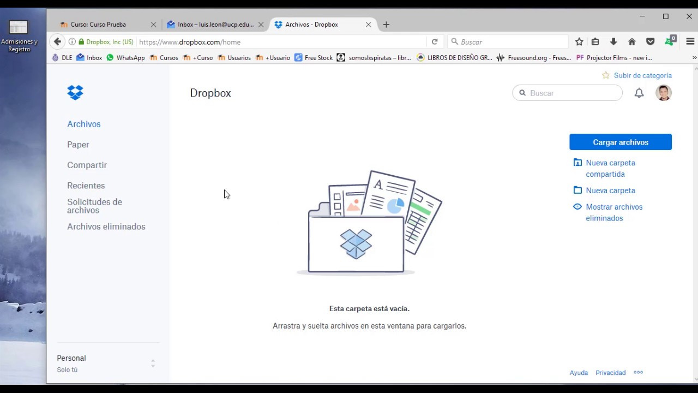
Task: Open notifications via the bell icon
Action: coord(639,93)
